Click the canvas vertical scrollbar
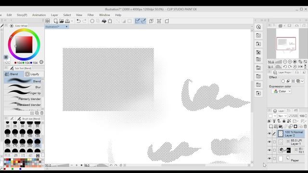This screenshot has height=173, width=308. 252,96
